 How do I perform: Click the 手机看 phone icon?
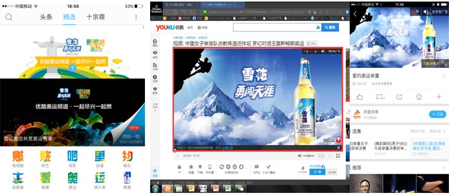point(210,166)
